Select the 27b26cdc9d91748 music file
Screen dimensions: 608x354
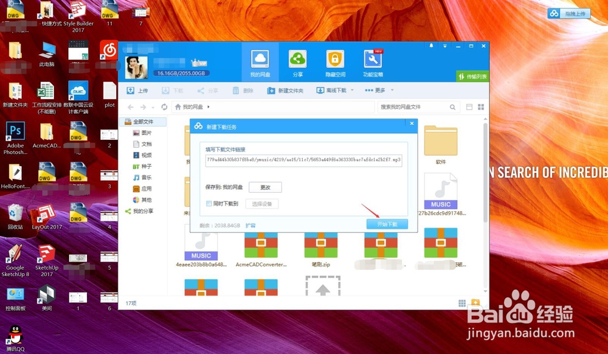(x=440, y=194)
